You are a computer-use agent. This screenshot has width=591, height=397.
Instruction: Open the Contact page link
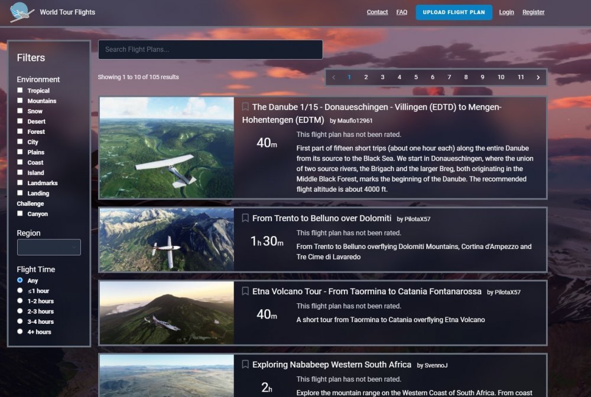tap(377, 12)
